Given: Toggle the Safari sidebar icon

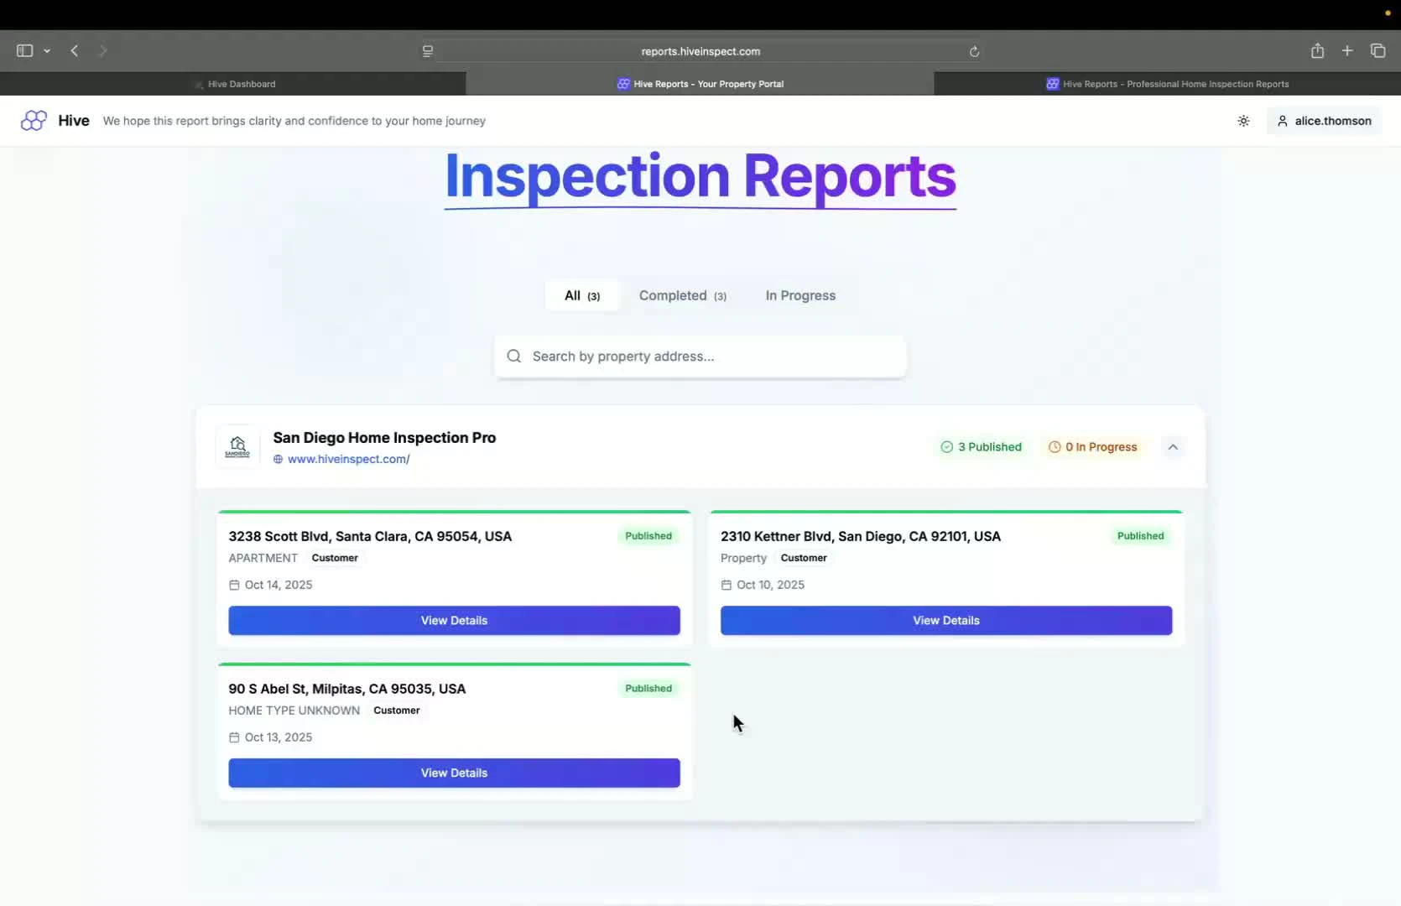Looking at the screenshot, I should (23, 50).
